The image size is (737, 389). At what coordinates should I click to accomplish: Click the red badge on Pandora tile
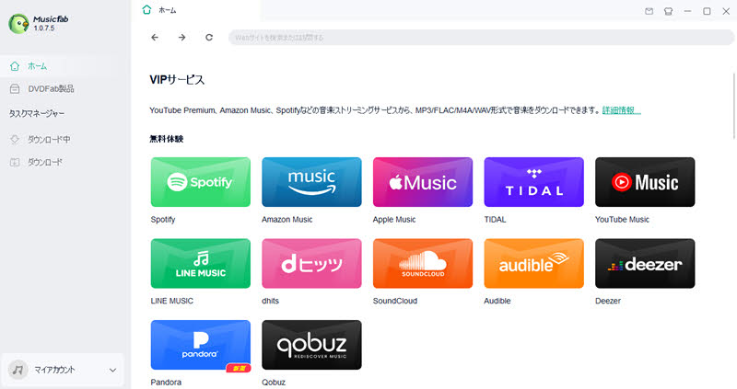tap(239, 369)
